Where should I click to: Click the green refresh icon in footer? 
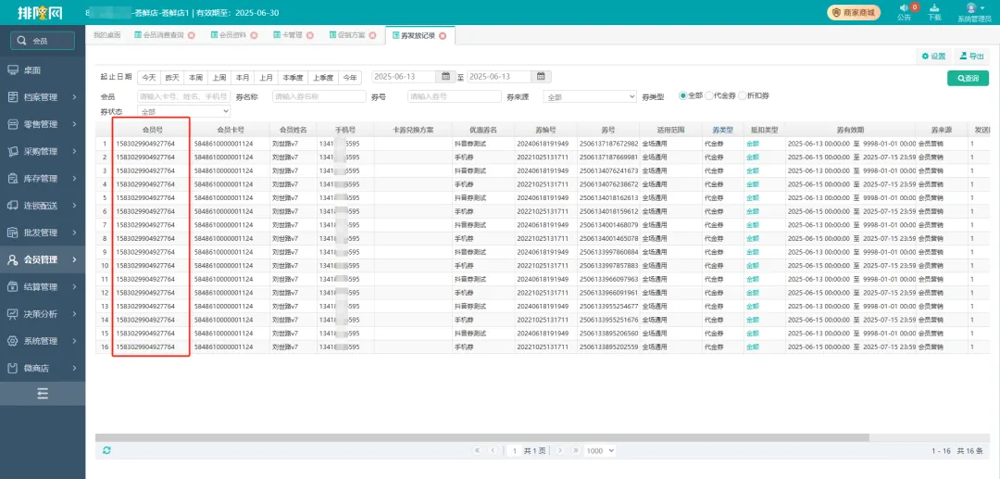coord(106,450)
